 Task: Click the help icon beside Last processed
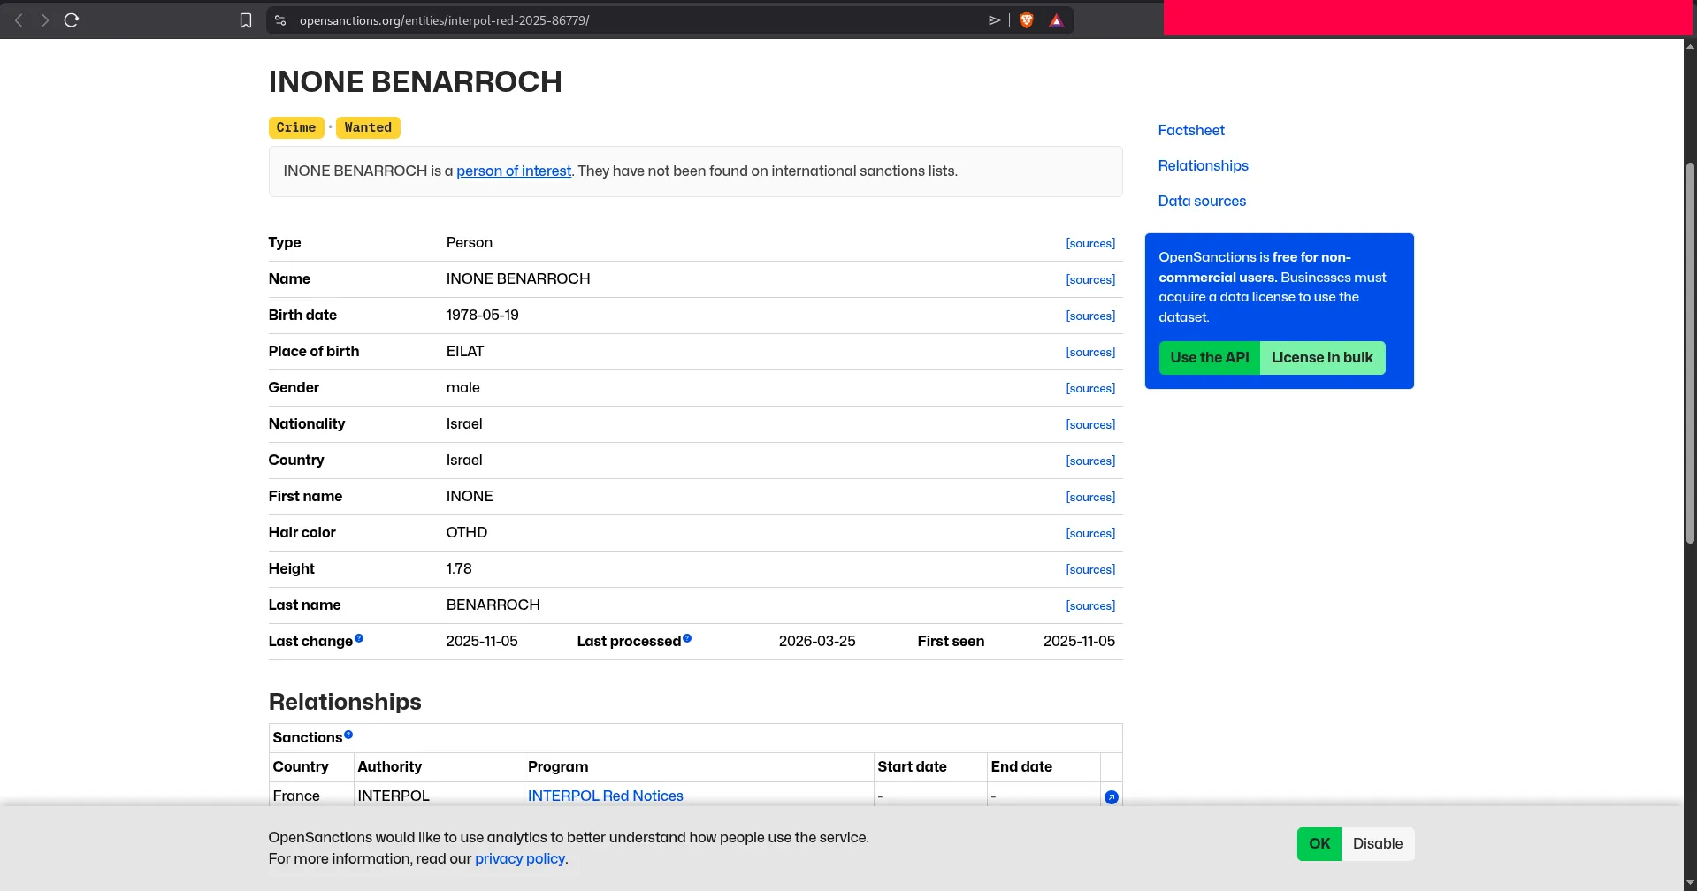687,638
